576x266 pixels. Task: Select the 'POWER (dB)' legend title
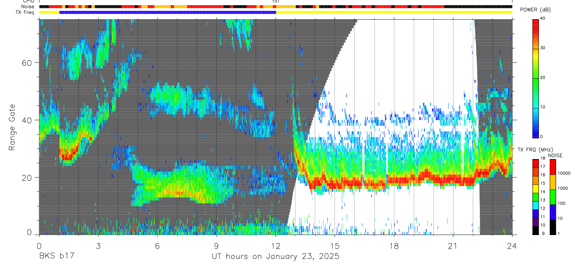coord(536,10)
